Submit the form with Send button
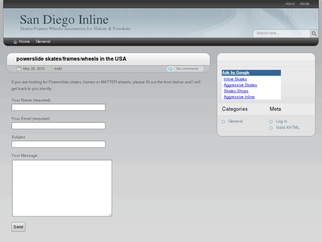The width and height of the screenshot is (322, 242). [18, 227]
